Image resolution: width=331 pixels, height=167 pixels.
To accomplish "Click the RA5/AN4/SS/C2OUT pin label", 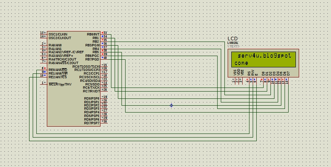I will [x=63, y=63].
